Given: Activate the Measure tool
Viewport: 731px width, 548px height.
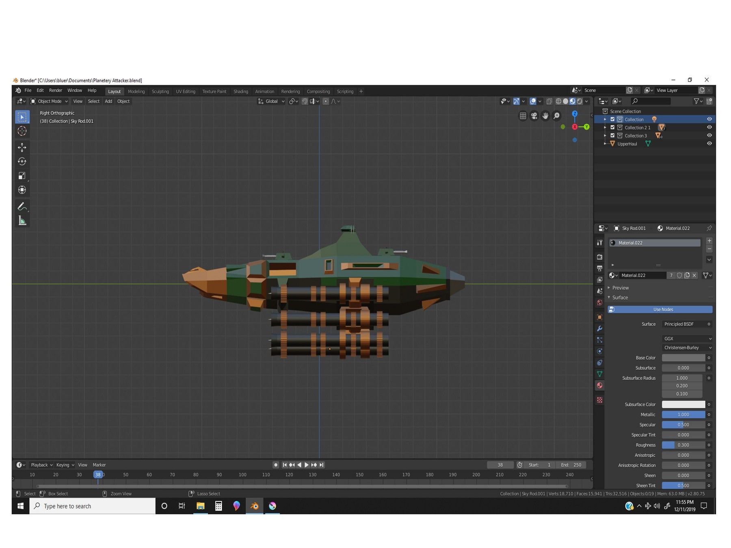Looking at the screenshot, I should (22, 221).
